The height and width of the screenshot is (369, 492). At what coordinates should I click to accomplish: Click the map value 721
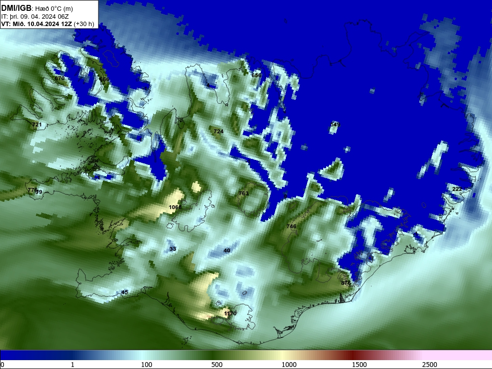tap(37, 124)
